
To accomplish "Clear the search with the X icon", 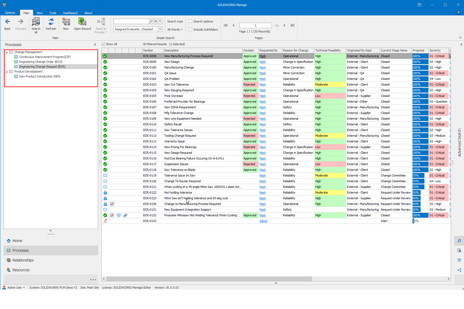I will point(155,22).
